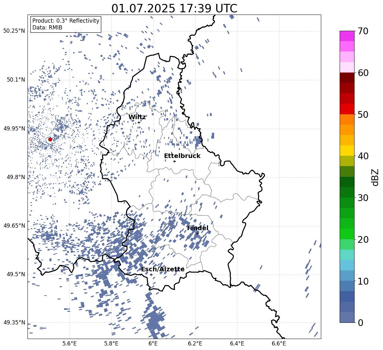Click the 50.25°N latitude label

[x=14, y=31]
